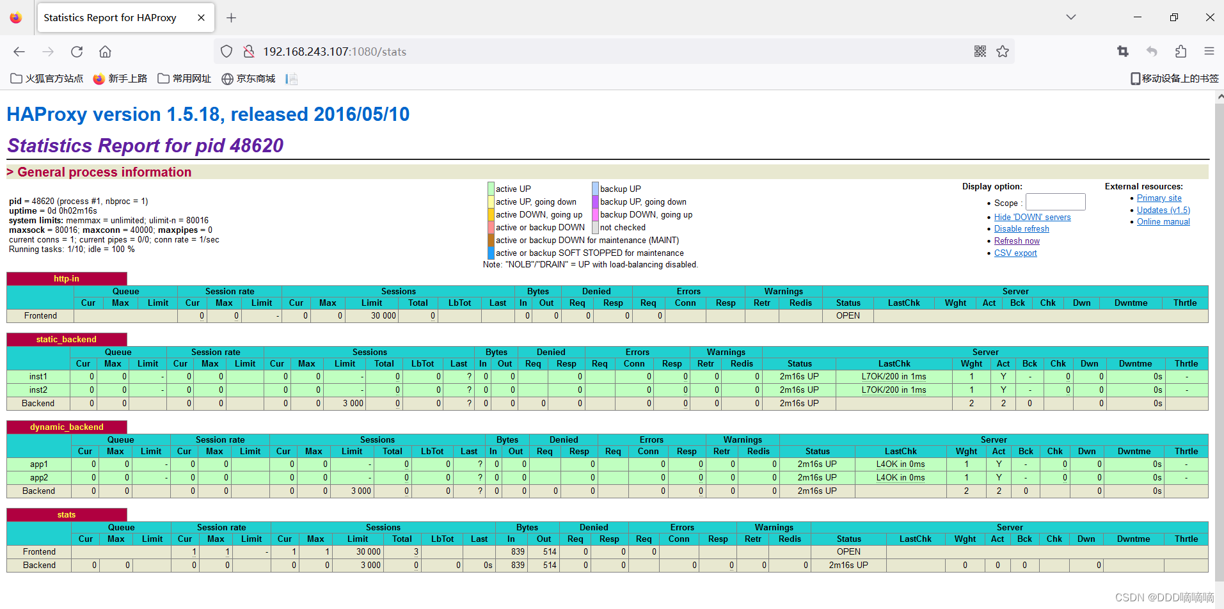Image resolution: width=1224 pixels, height=609 pixels.
Task: Click the active UP legend color swatch
Action: [x=491, y=189]
